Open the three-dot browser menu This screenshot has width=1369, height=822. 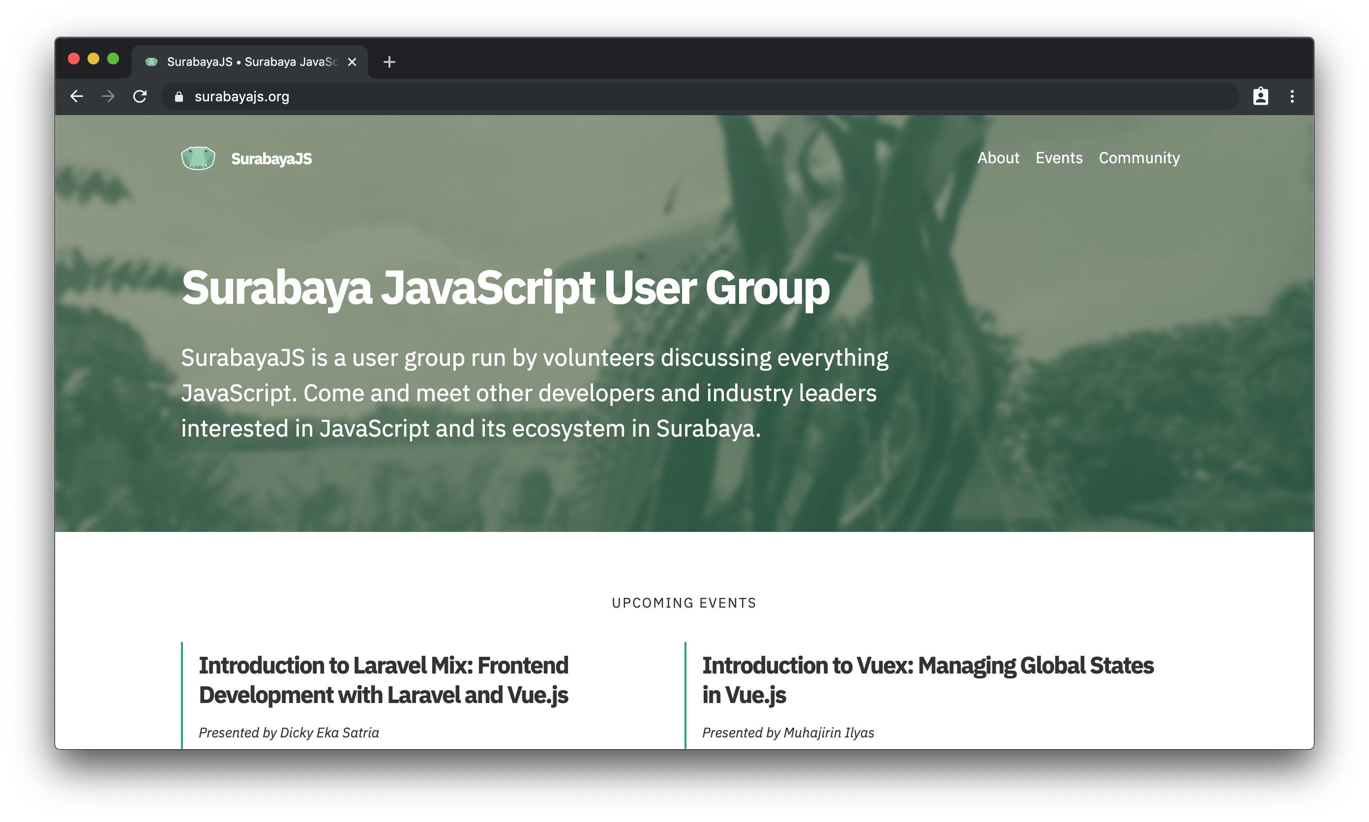tap(1292, 96)
